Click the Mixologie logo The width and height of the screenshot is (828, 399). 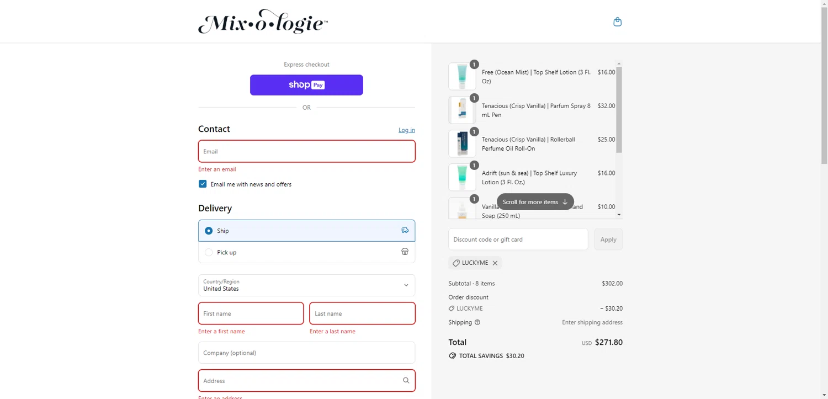pos(263,22)
